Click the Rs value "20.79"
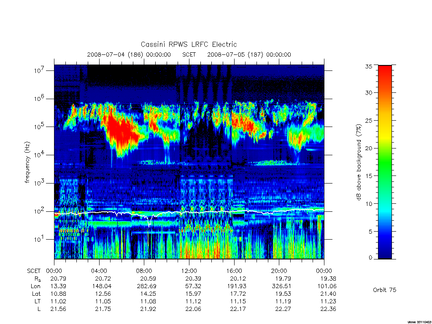The image size is (432, 324). pos(58,278)
